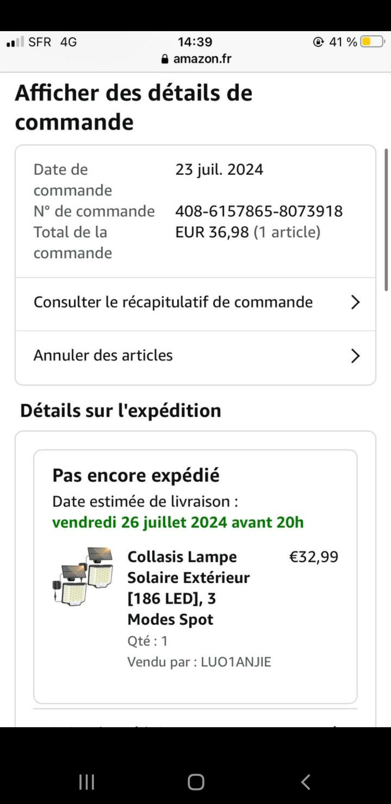Tap the €32,99 item price
Image resolution: width=391 pixels, height=804 pixels.
tap(314, 557)
